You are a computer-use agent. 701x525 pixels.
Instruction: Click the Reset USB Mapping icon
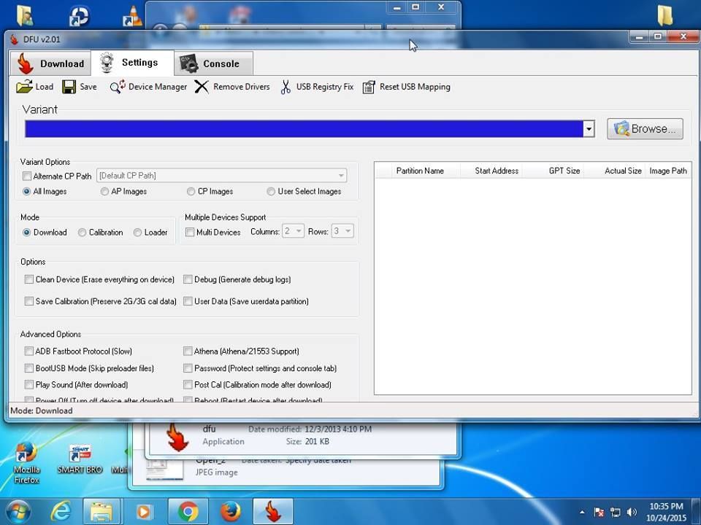coord(369,87)
